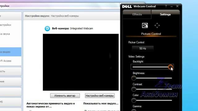
Task: Close the Dell Webcam Central window
Action: click(x=177, y=6)
